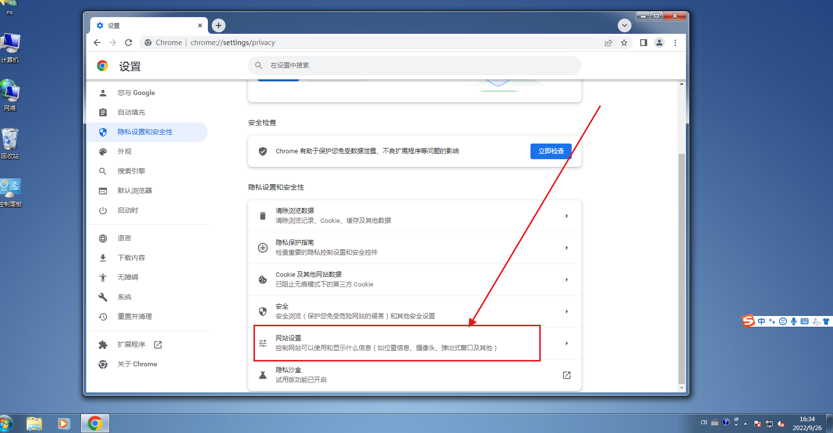Close the 设置 tab
Viewport: 833px width, 433px height.
(x=200, y=25)
